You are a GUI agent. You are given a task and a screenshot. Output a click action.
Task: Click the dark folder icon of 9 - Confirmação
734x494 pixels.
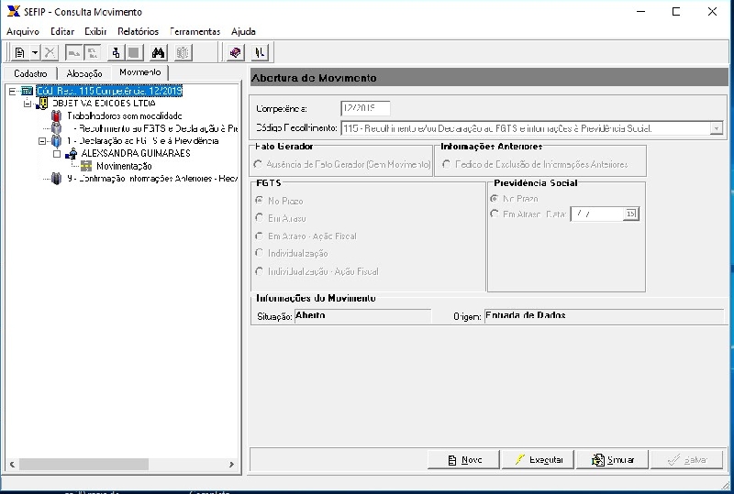tap(56, 179)
